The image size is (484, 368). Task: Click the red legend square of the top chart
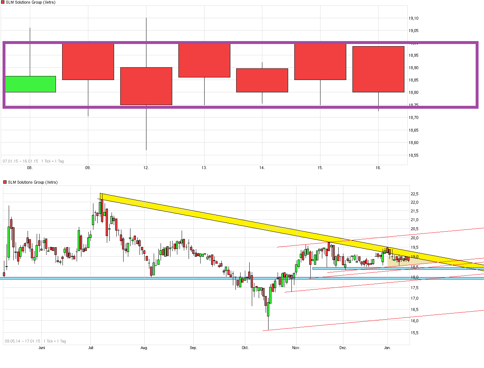(x=3, y=3)
